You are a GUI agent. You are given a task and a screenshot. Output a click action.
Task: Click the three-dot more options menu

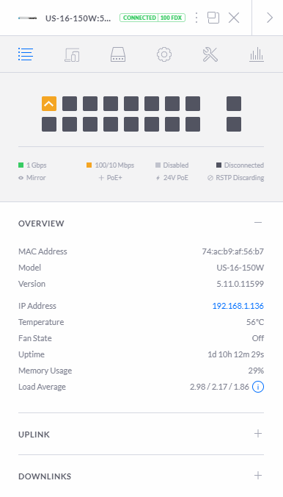196,18
